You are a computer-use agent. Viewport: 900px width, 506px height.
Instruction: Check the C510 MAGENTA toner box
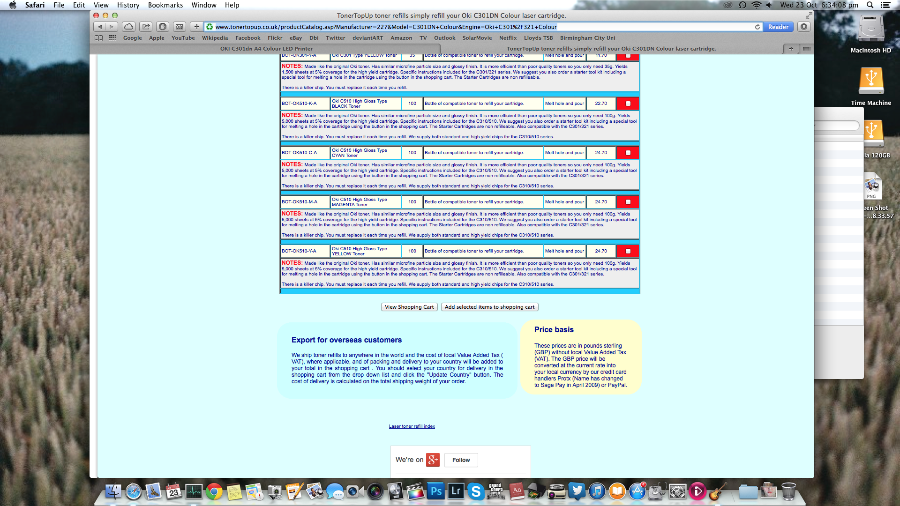(628, 202)
